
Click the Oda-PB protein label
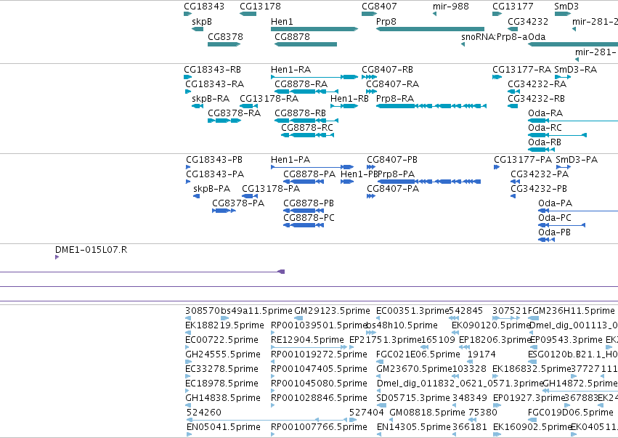point(555,233)
